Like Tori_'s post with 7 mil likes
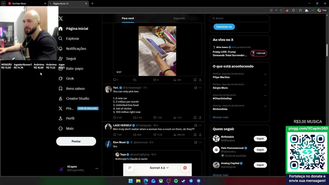329x185 pixels. click(x=155, y=117)
